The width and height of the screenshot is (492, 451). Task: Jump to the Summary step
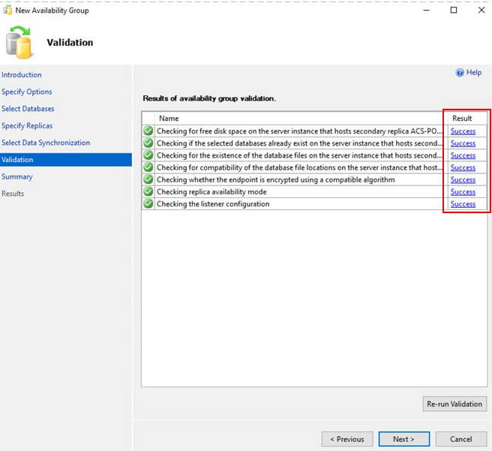[x=17, y=176]
